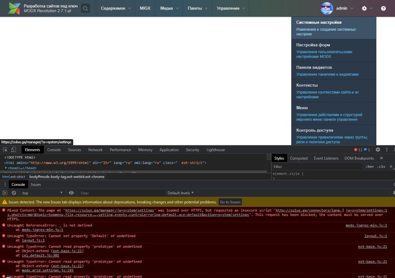
Task: Expand more Styles pane tabs chevron
Action: (381, 158)
